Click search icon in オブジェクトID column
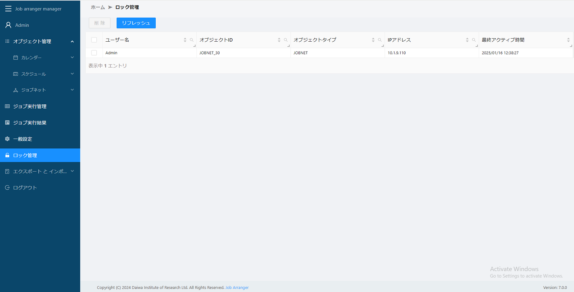 (x=285, y=40)
